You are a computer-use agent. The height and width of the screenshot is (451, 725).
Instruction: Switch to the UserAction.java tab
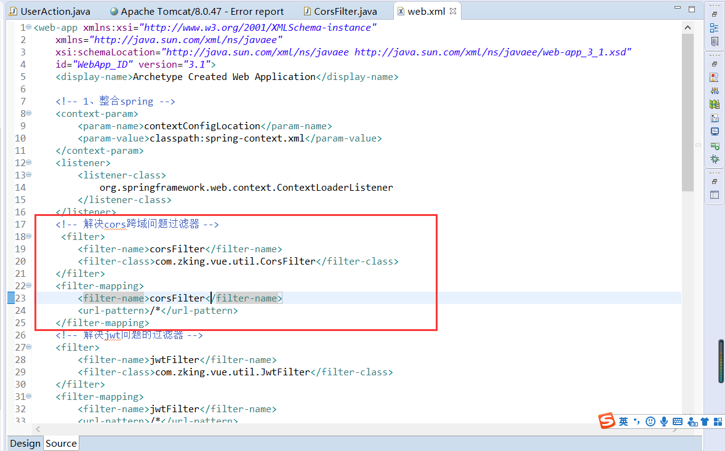coord(50,11)
